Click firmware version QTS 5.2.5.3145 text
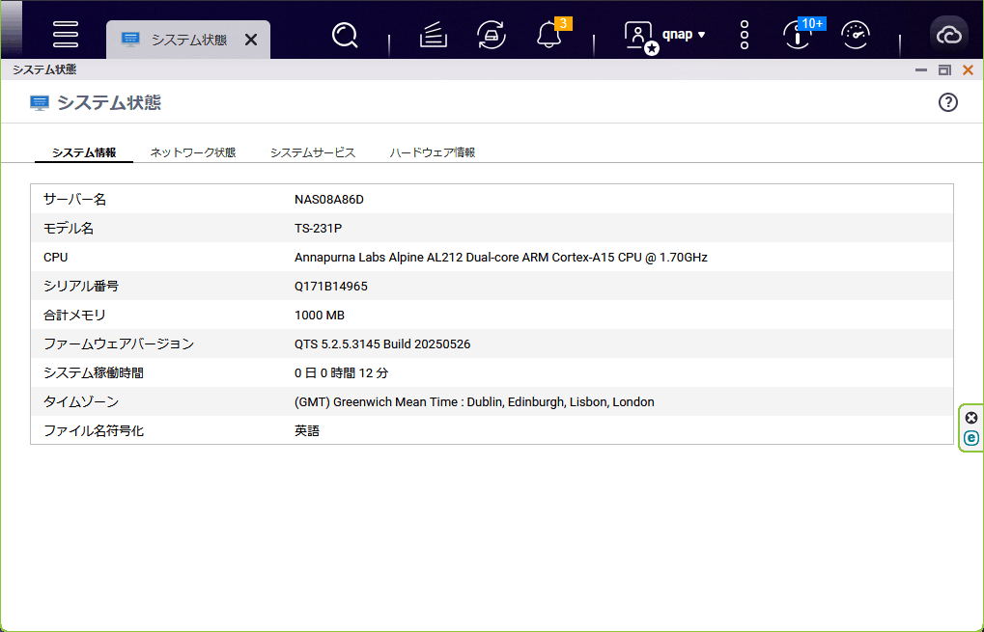The width and height of the screenshot is (984, 632). 382,344
